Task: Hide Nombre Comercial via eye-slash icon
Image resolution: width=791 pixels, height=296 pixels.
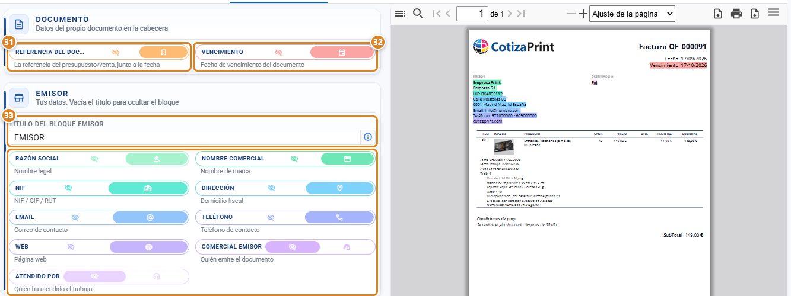Action: coord(294,159)
